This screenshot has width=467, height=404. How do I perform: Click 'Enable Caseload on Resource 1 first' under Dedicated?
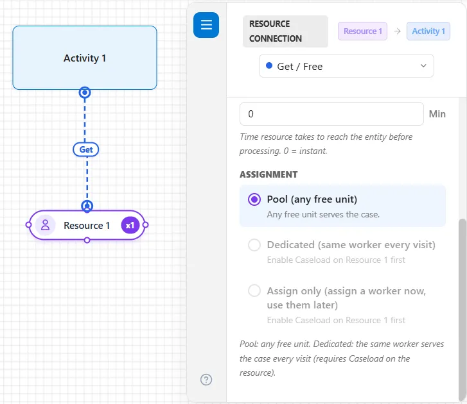pos(336,260)
